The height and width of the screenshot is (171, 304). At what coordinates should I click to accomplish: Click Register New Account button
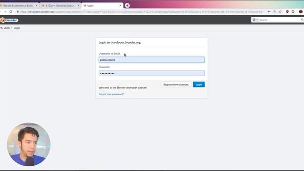[x=176, y=85]
